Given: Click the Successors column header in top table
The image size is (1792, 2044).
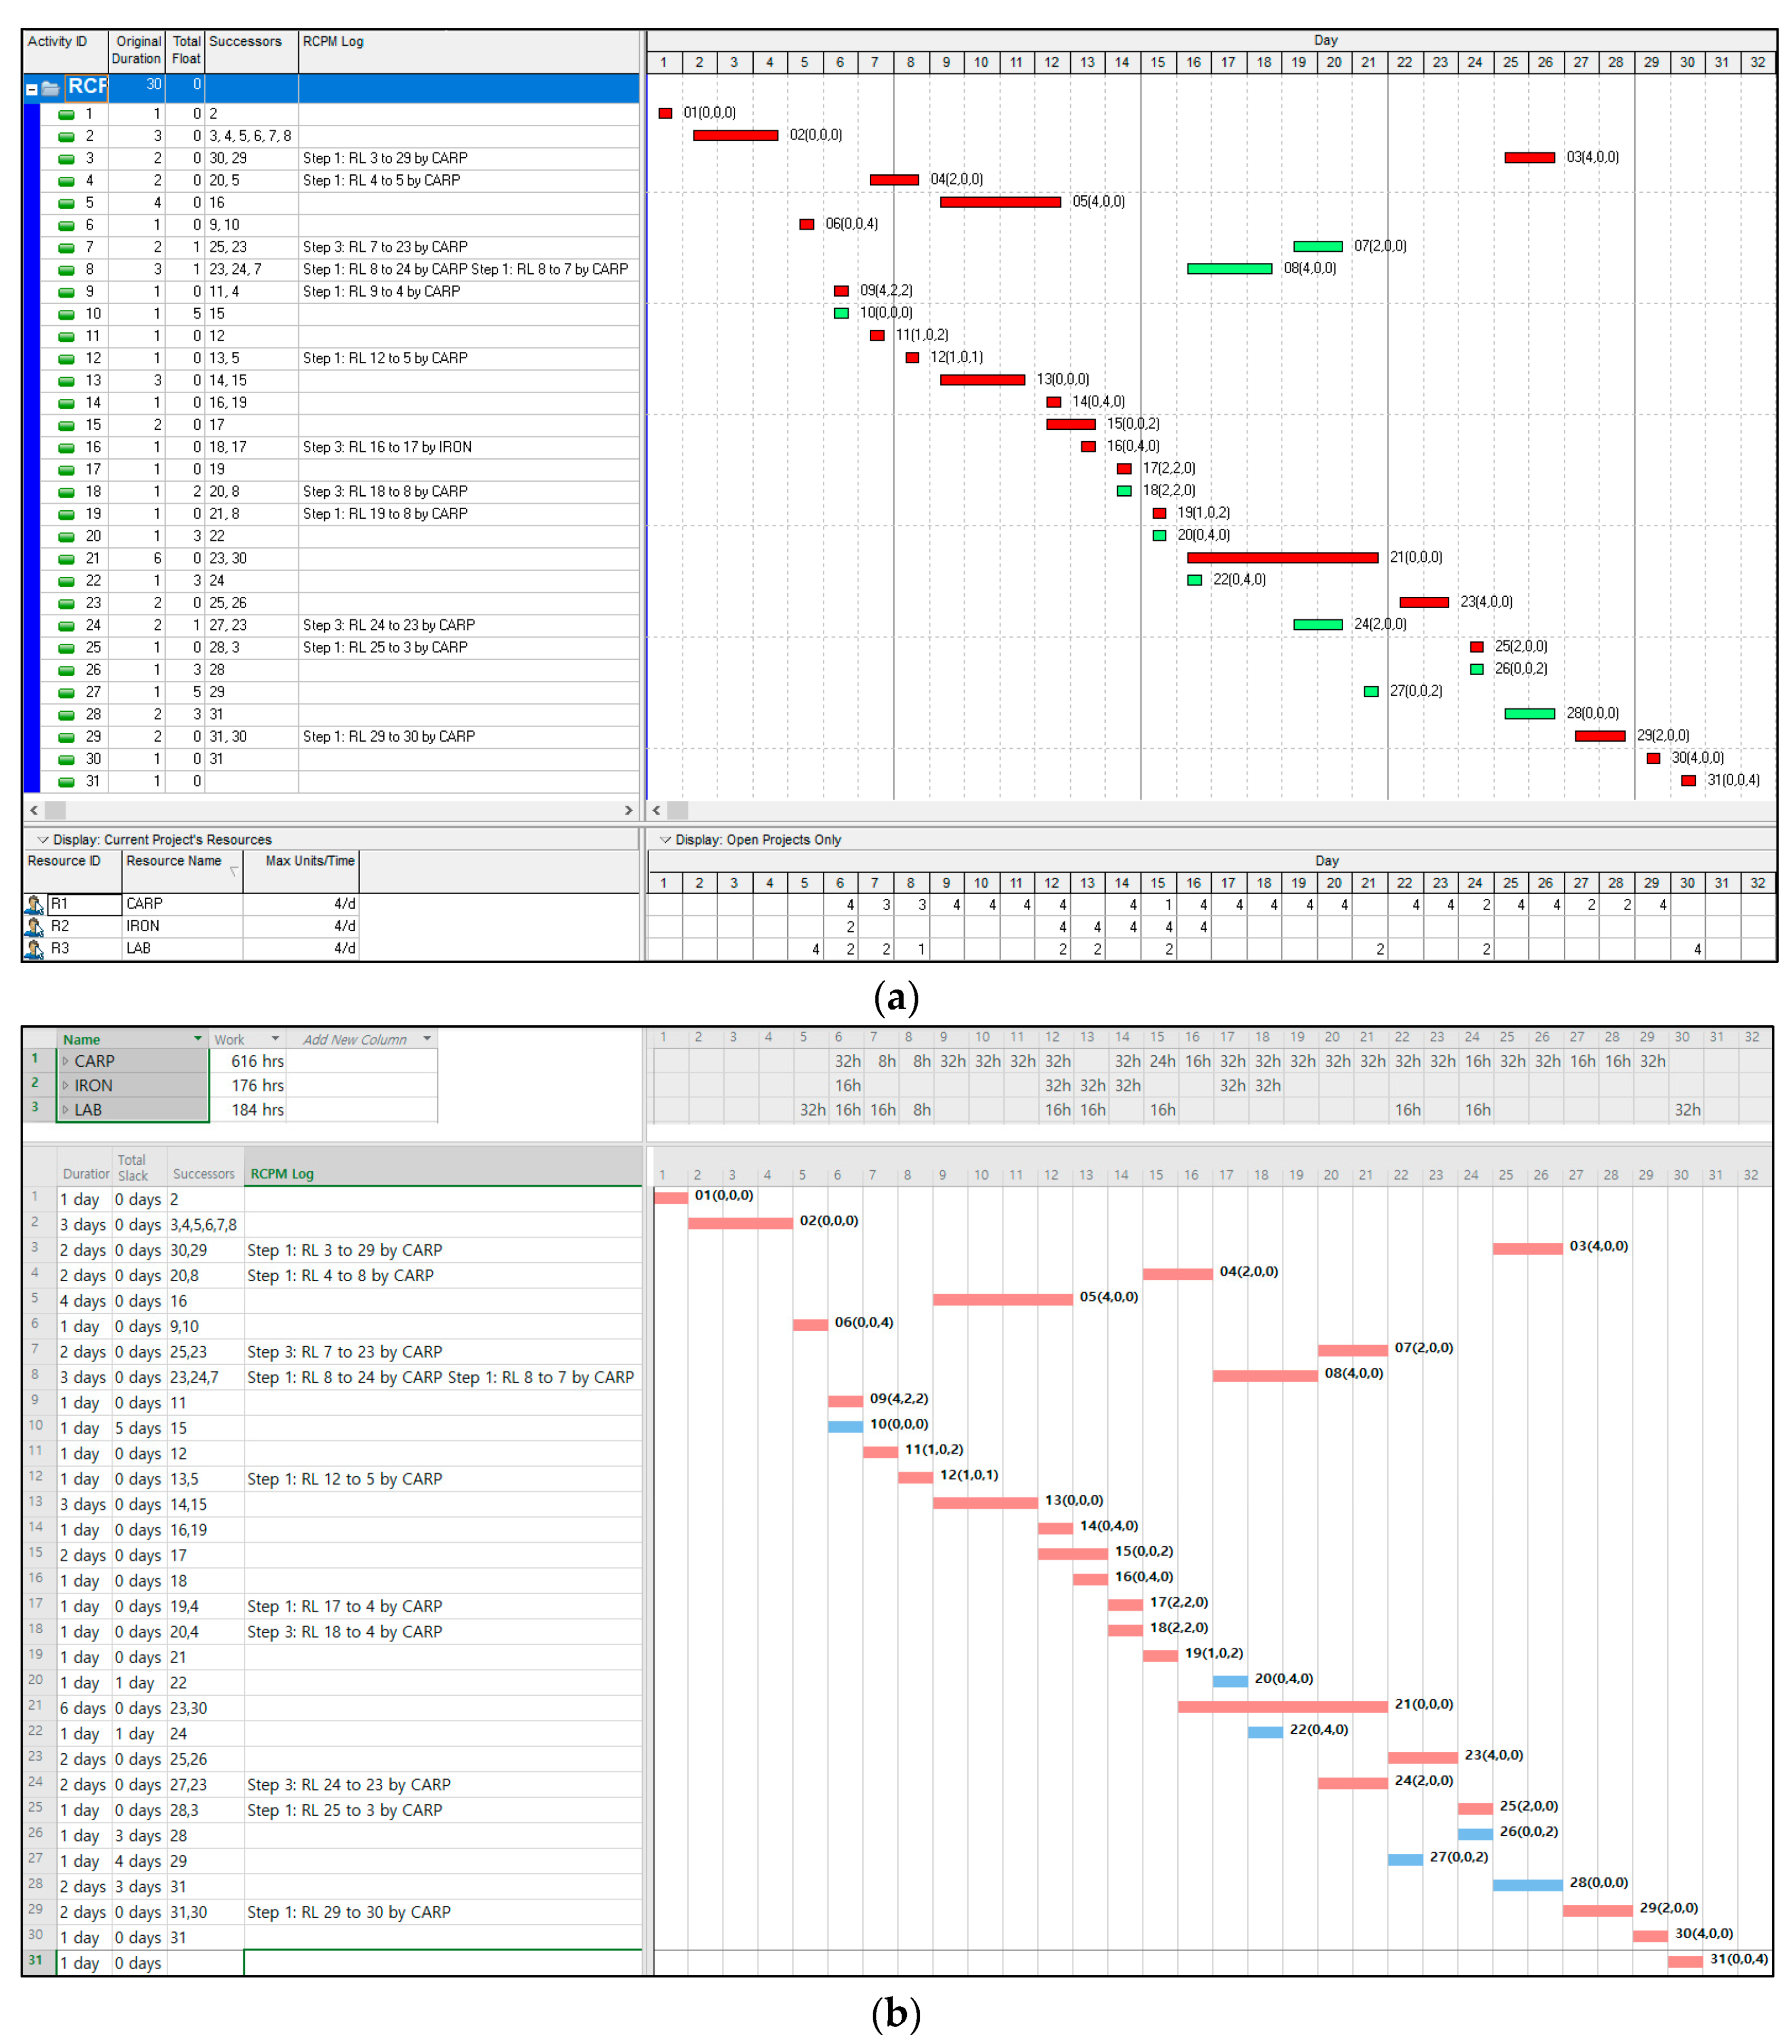Looking at the screenshot, I should 245,42.
